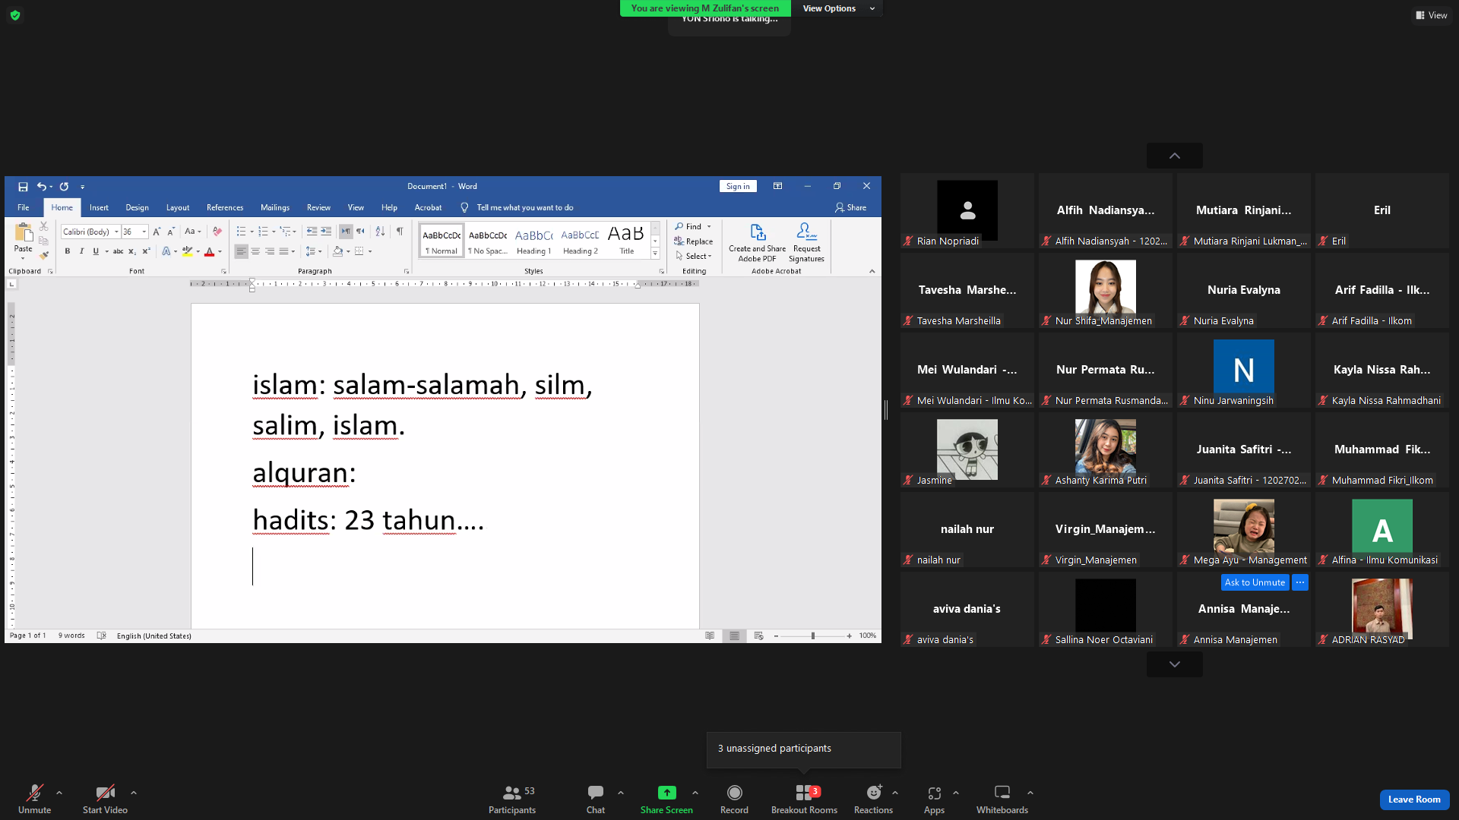Click the Cut scissors icon in Word's Clipboard group
Screen dimensions: 1459x820
(44, 226)
